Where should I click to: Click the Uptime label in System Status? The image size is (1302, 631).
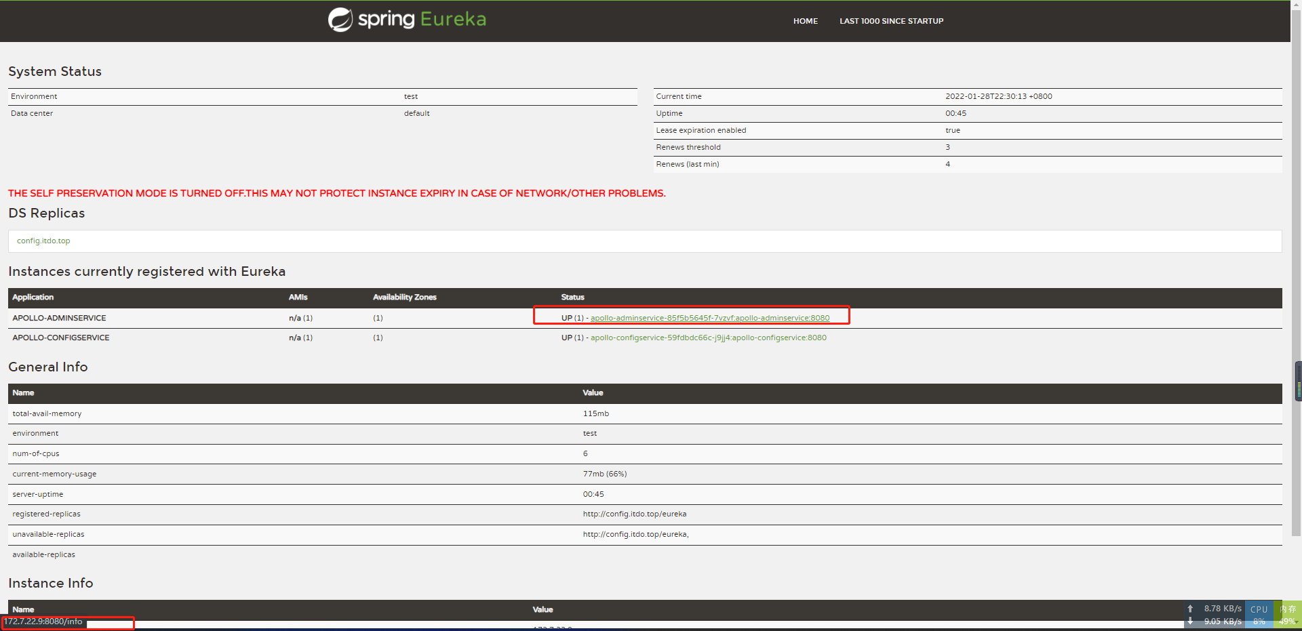(x=669, y=113)
